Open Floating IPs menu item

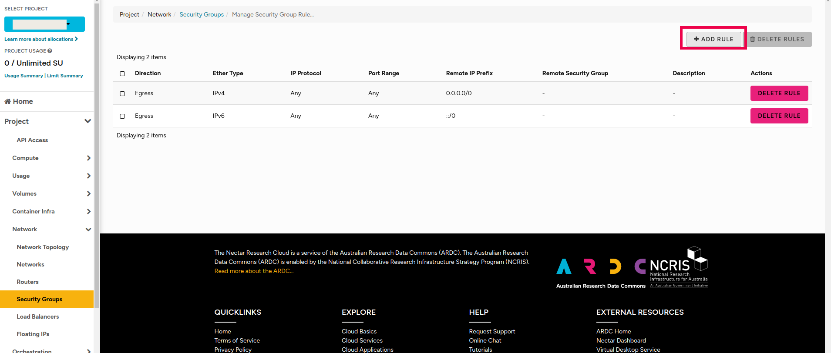(33, 334)
